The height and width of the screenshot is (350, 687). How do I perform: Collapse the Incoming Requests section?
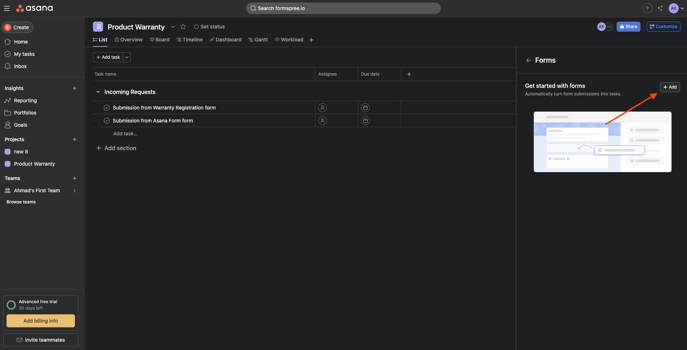click(98, 92)
